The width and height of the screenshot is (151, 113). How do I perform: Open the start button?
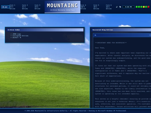pyautogui.click(x=5, y=7)
